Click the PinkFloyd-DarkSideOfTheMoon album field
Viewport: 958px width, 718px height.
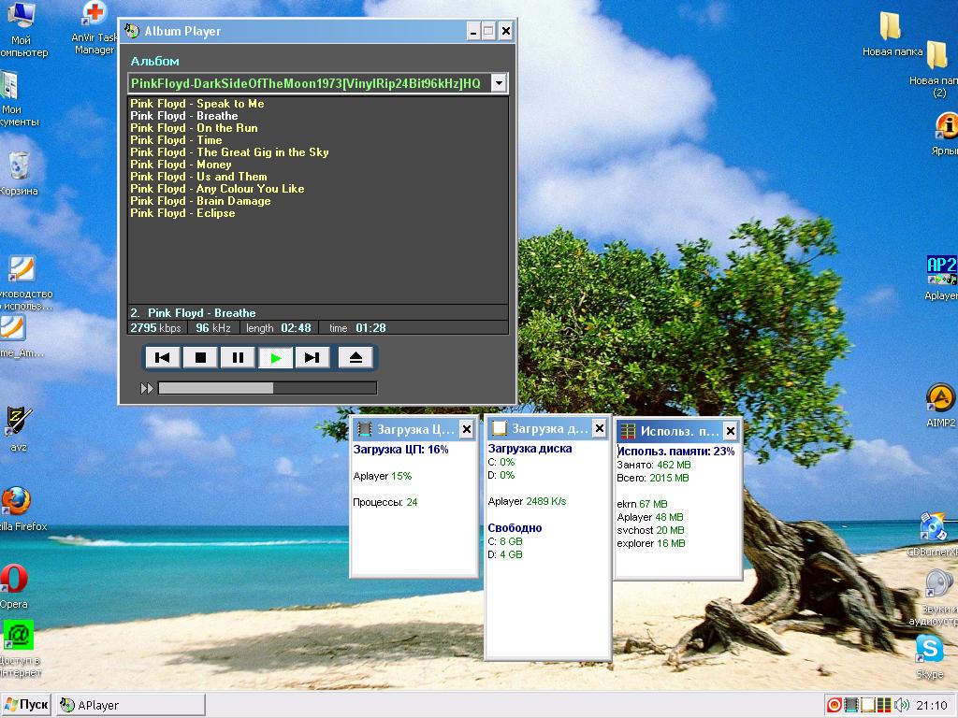pos(309,83)
